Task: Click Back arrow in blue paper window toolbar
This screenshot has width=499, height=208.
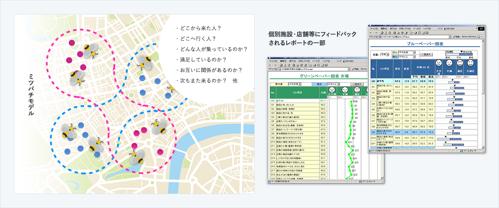Action: [370, 33]
